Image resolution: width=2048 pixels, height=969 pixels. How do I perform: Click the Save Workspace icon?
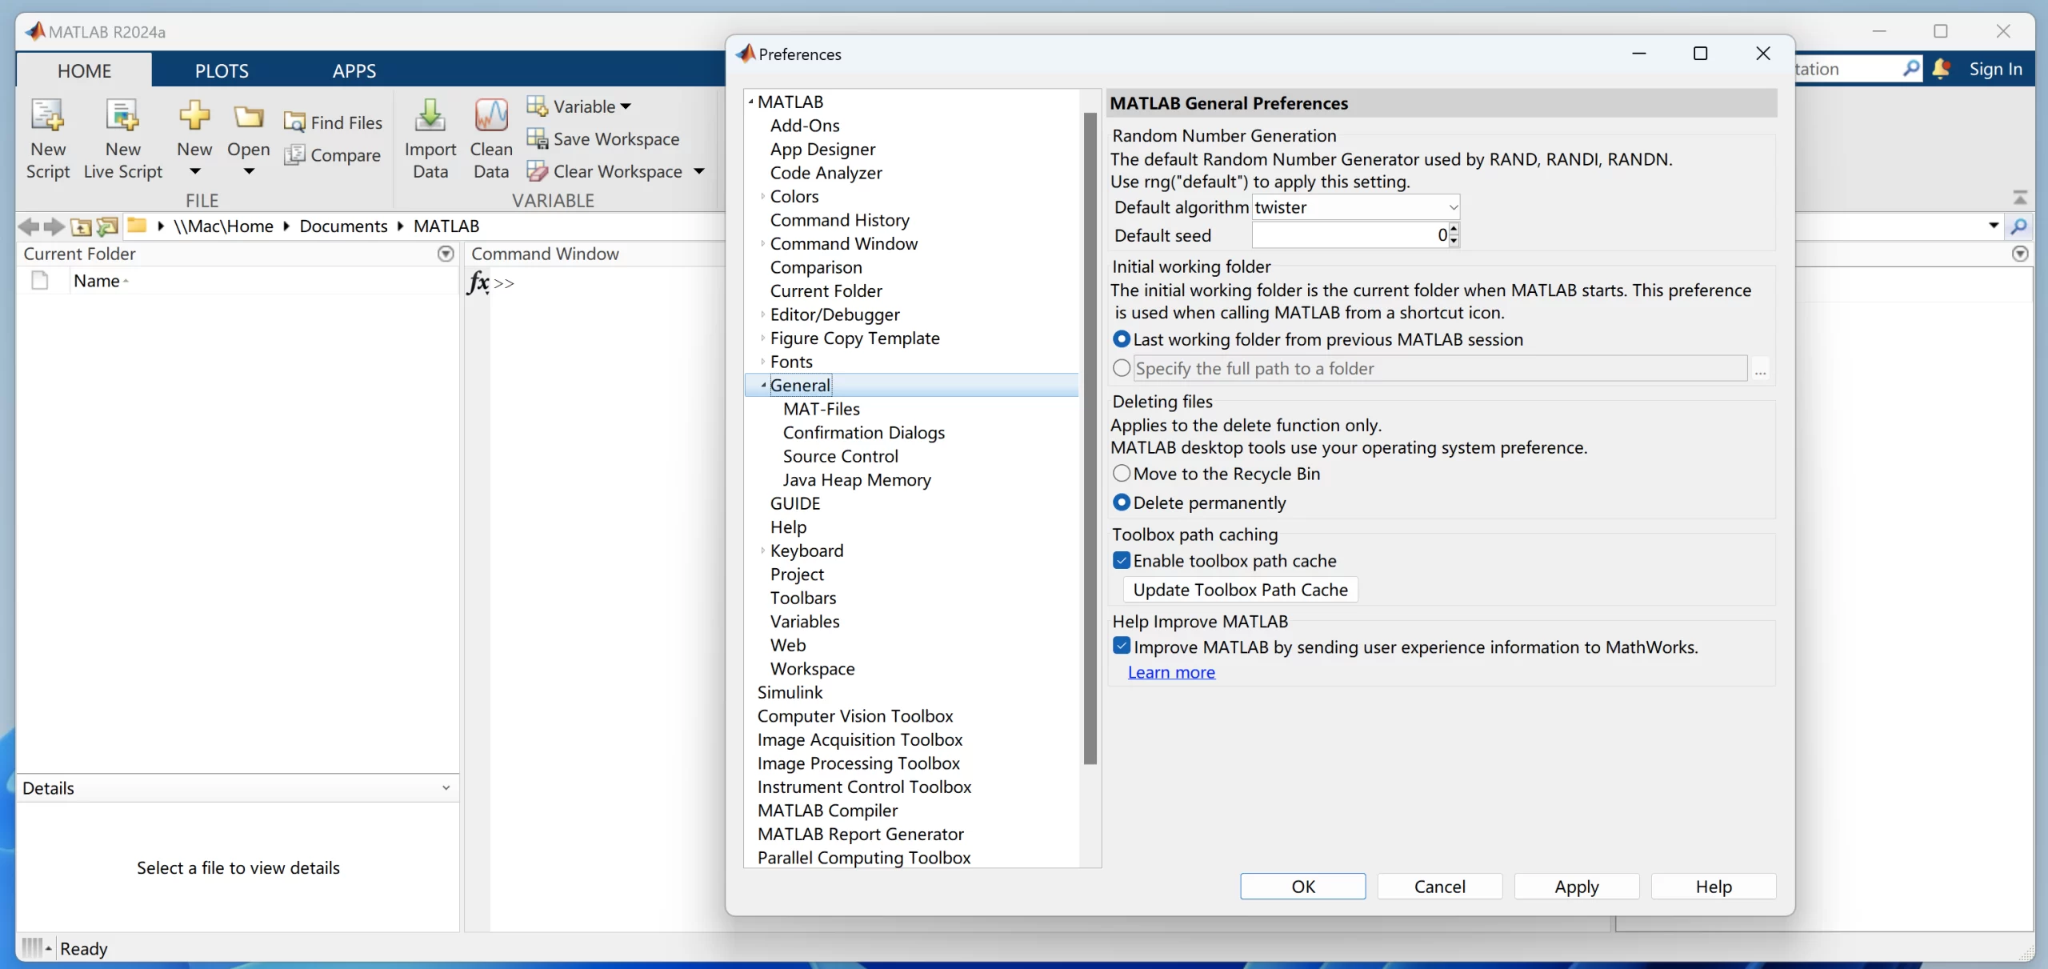point(537,138)
